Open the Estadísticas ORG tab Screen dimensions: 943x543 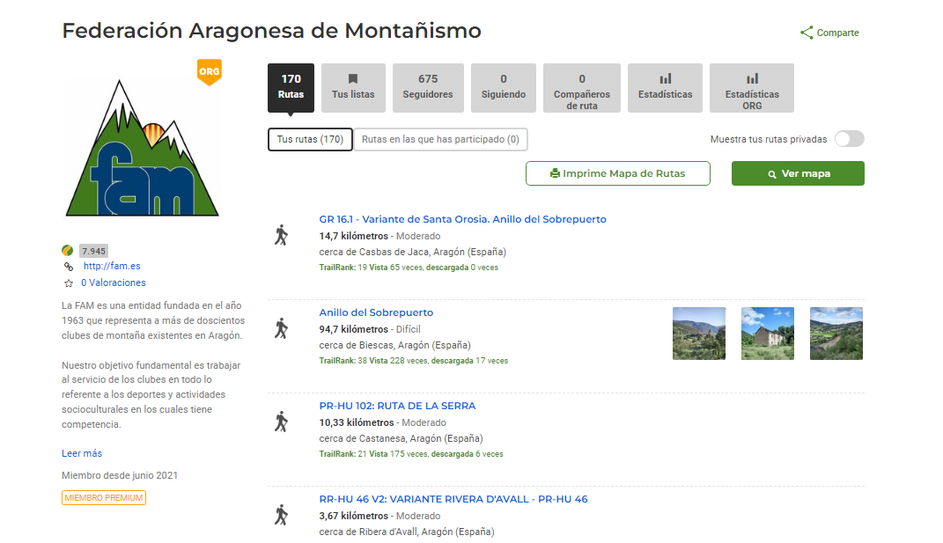pos(752,88)
